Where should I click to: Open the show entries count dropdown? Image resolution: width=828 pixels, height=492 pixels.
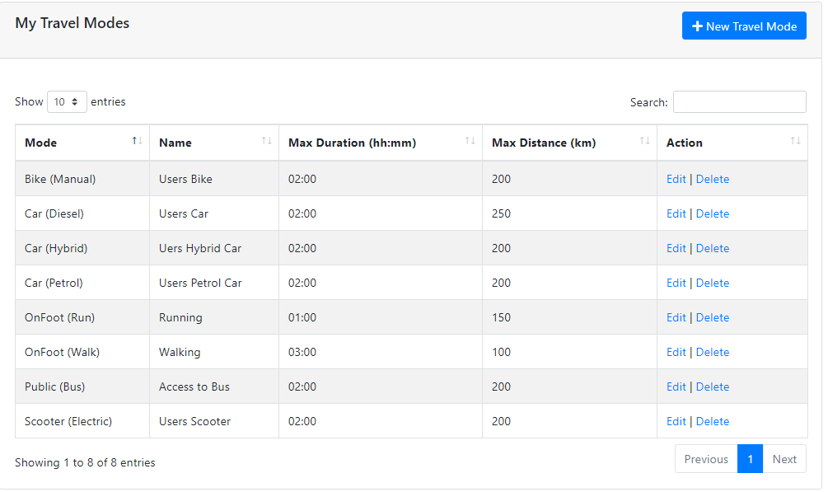point(67,101)
